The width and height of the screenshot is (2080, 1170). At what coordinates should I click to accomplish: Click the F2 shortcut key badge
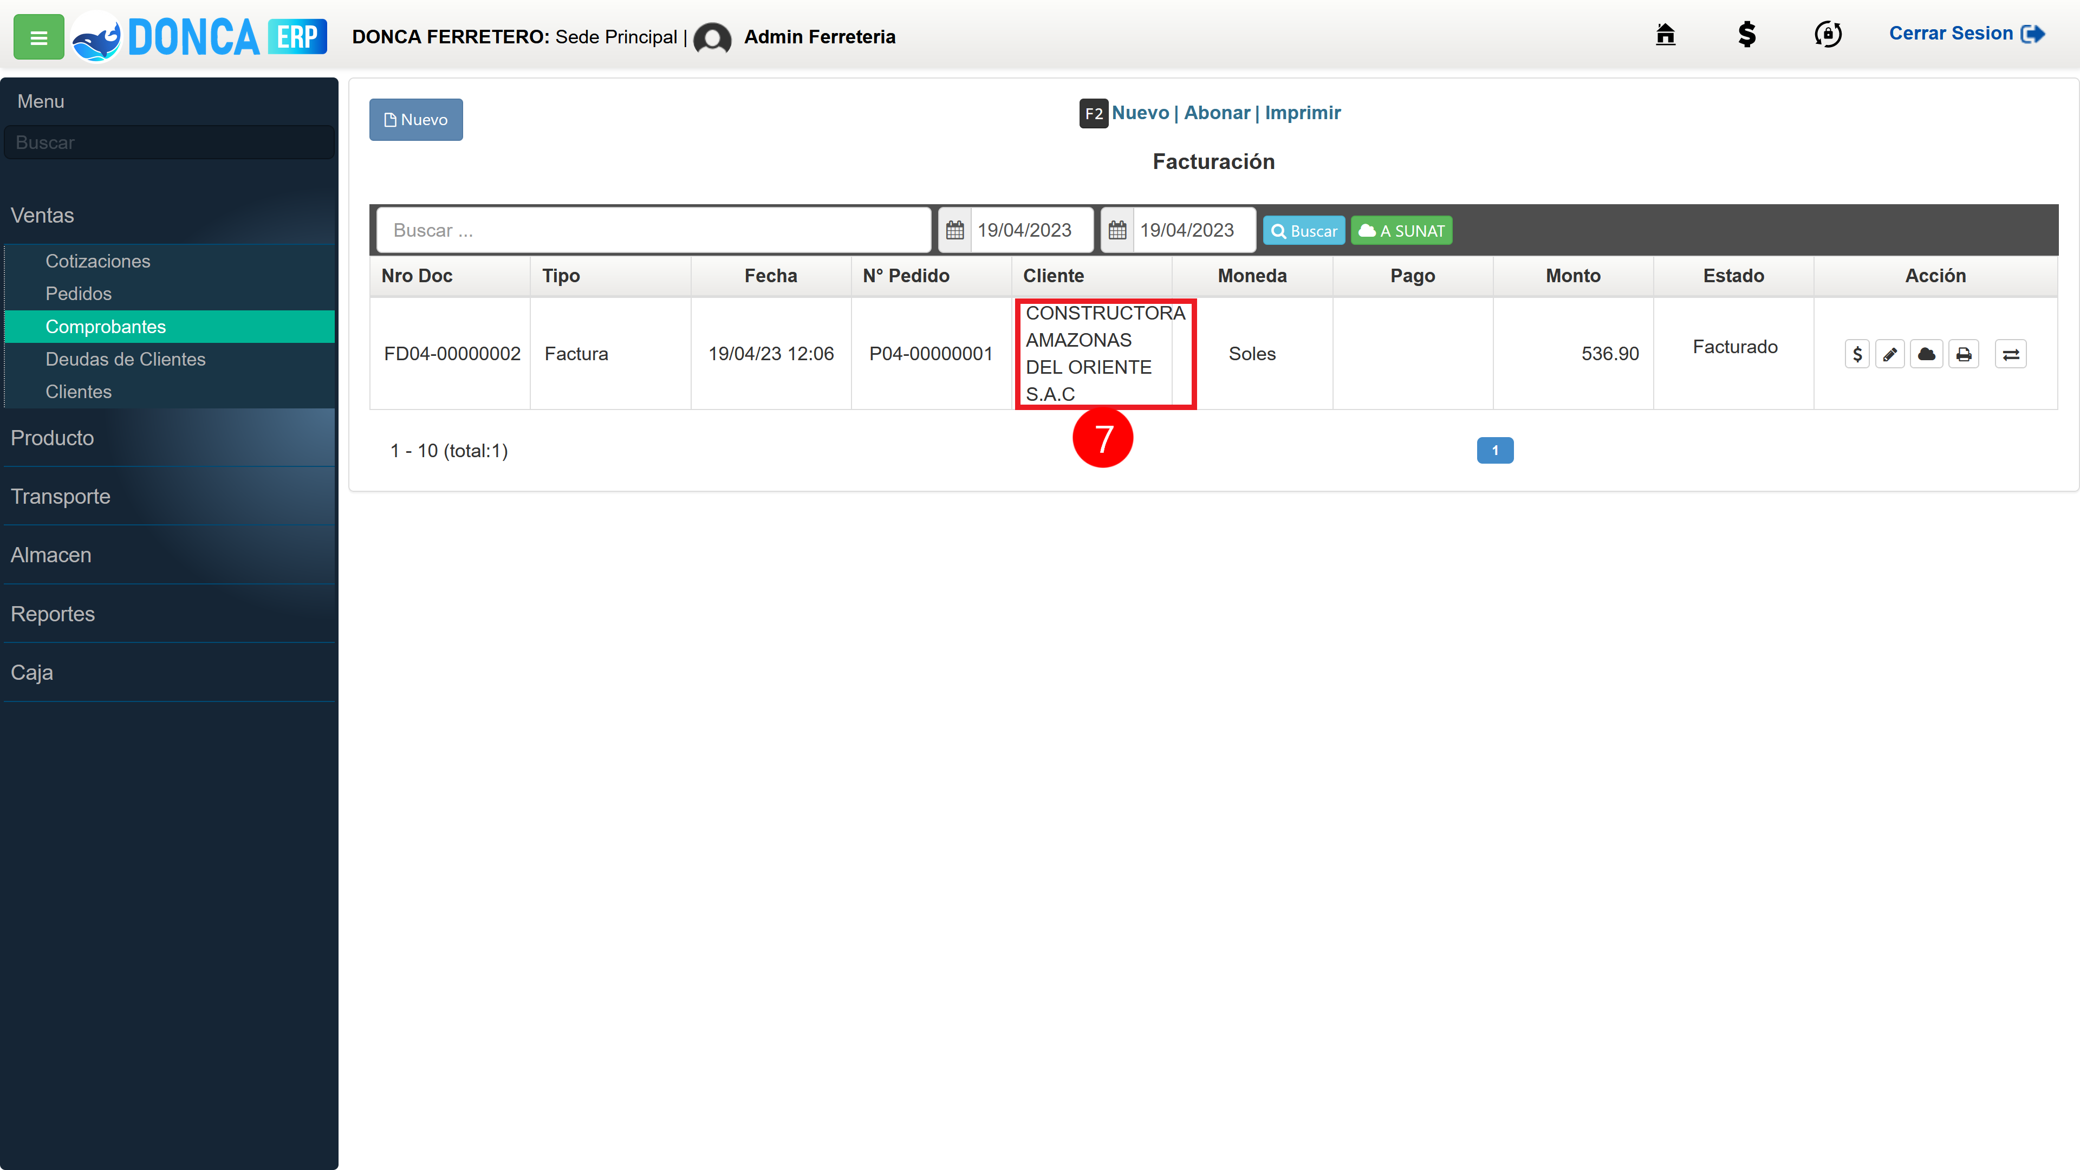(1093, 114)
